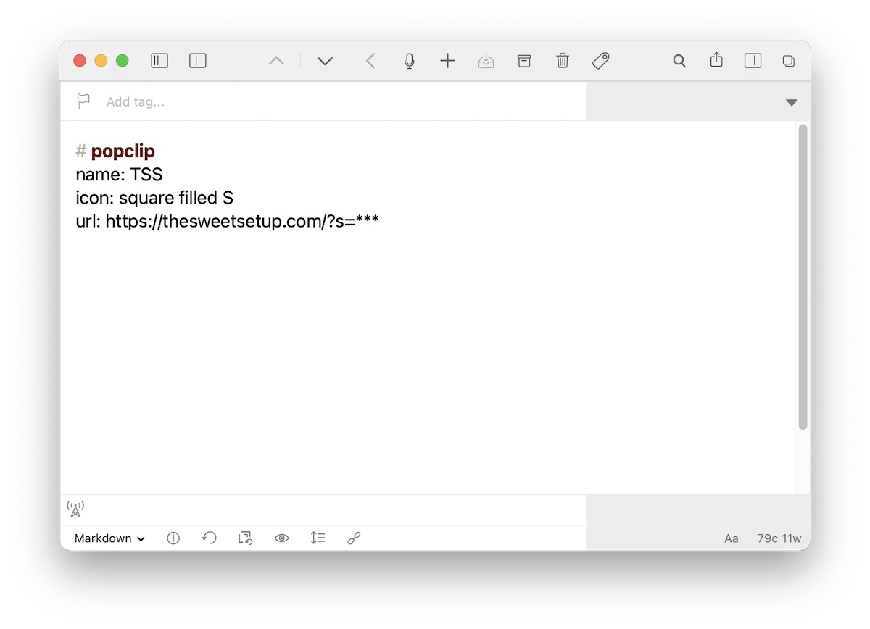Open new window with overlapping squares icon
Screen dimensions: 870x629
pos(789,61)
